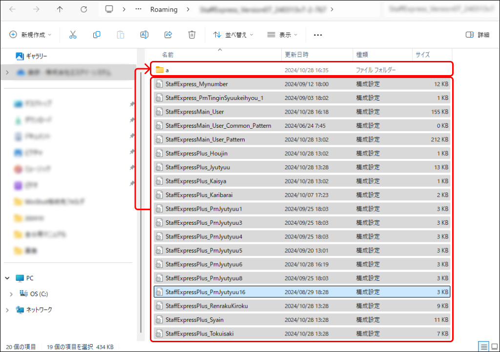This screenshot has width=500, height=352.
Task: Click config icon of StaffExpress_Mynumber
Action: click(159, 84)
